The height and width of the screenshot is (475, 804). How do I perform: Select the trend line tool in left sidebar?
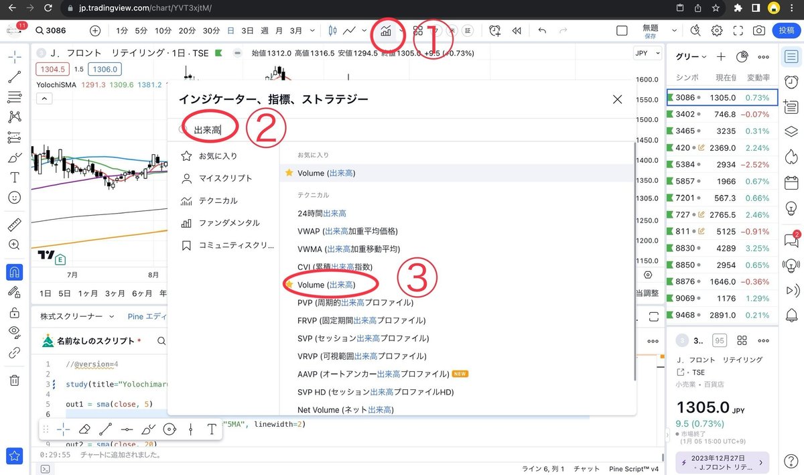click(x=14, y=76)
